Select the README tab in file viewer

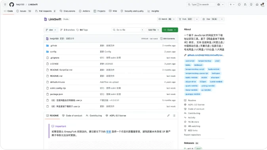coord(52,116)
